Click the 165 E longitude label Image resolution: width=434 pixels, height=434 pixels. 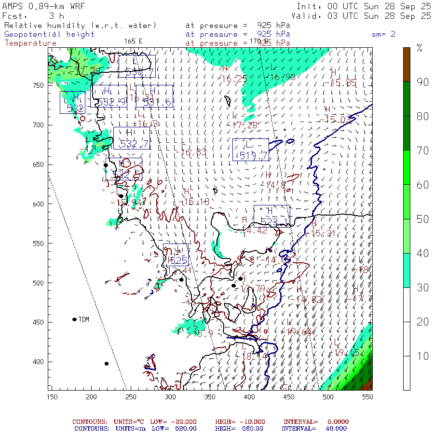[x=133, y=41]
